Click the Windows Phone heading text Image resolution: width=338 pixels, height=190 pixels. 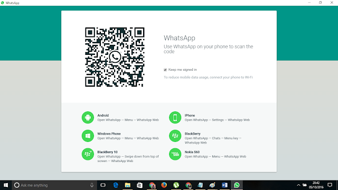(109, 134)
